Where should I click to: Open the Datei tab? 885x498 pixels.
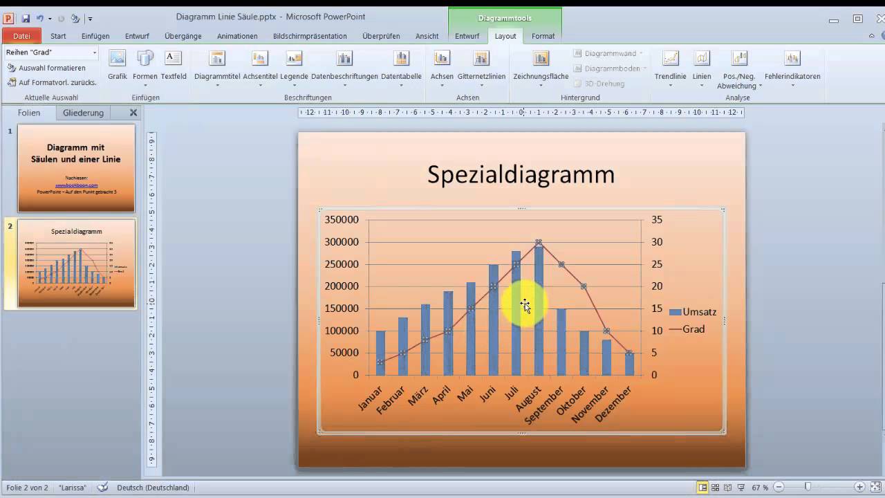(21, 36)
